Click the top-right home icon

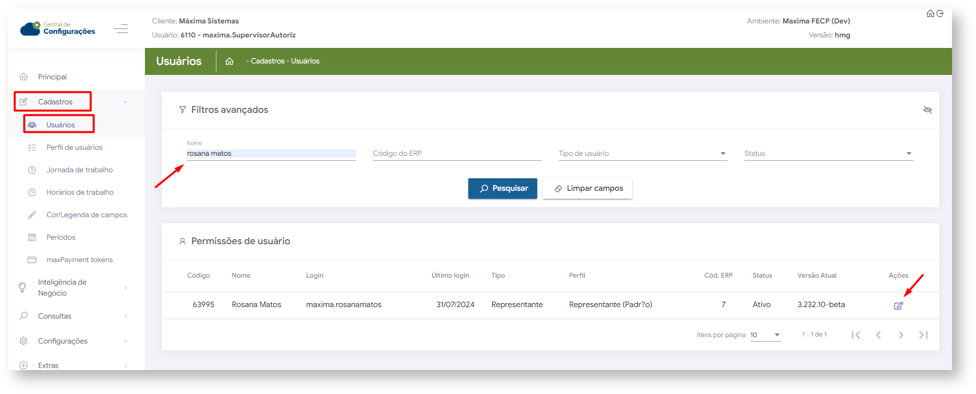click(930, 13)
